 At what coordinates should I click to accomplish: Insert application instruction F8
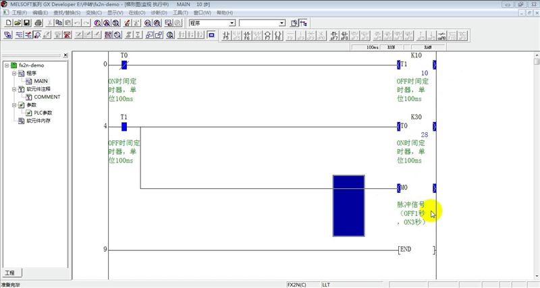pyautogui.click(x=278, y=35)
